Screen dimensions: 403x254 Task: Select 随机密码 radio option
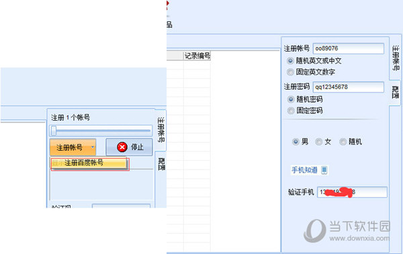(291, 99)
